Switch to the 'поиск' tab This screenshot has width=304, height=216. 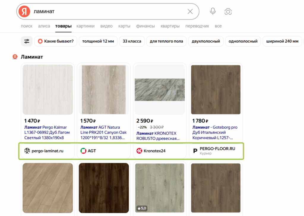click(26, 26)
